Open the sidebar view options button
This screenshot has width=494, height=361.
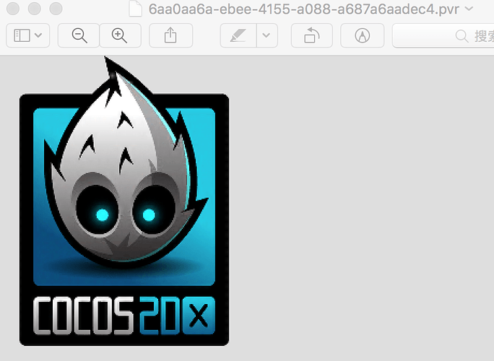point(27,35)
